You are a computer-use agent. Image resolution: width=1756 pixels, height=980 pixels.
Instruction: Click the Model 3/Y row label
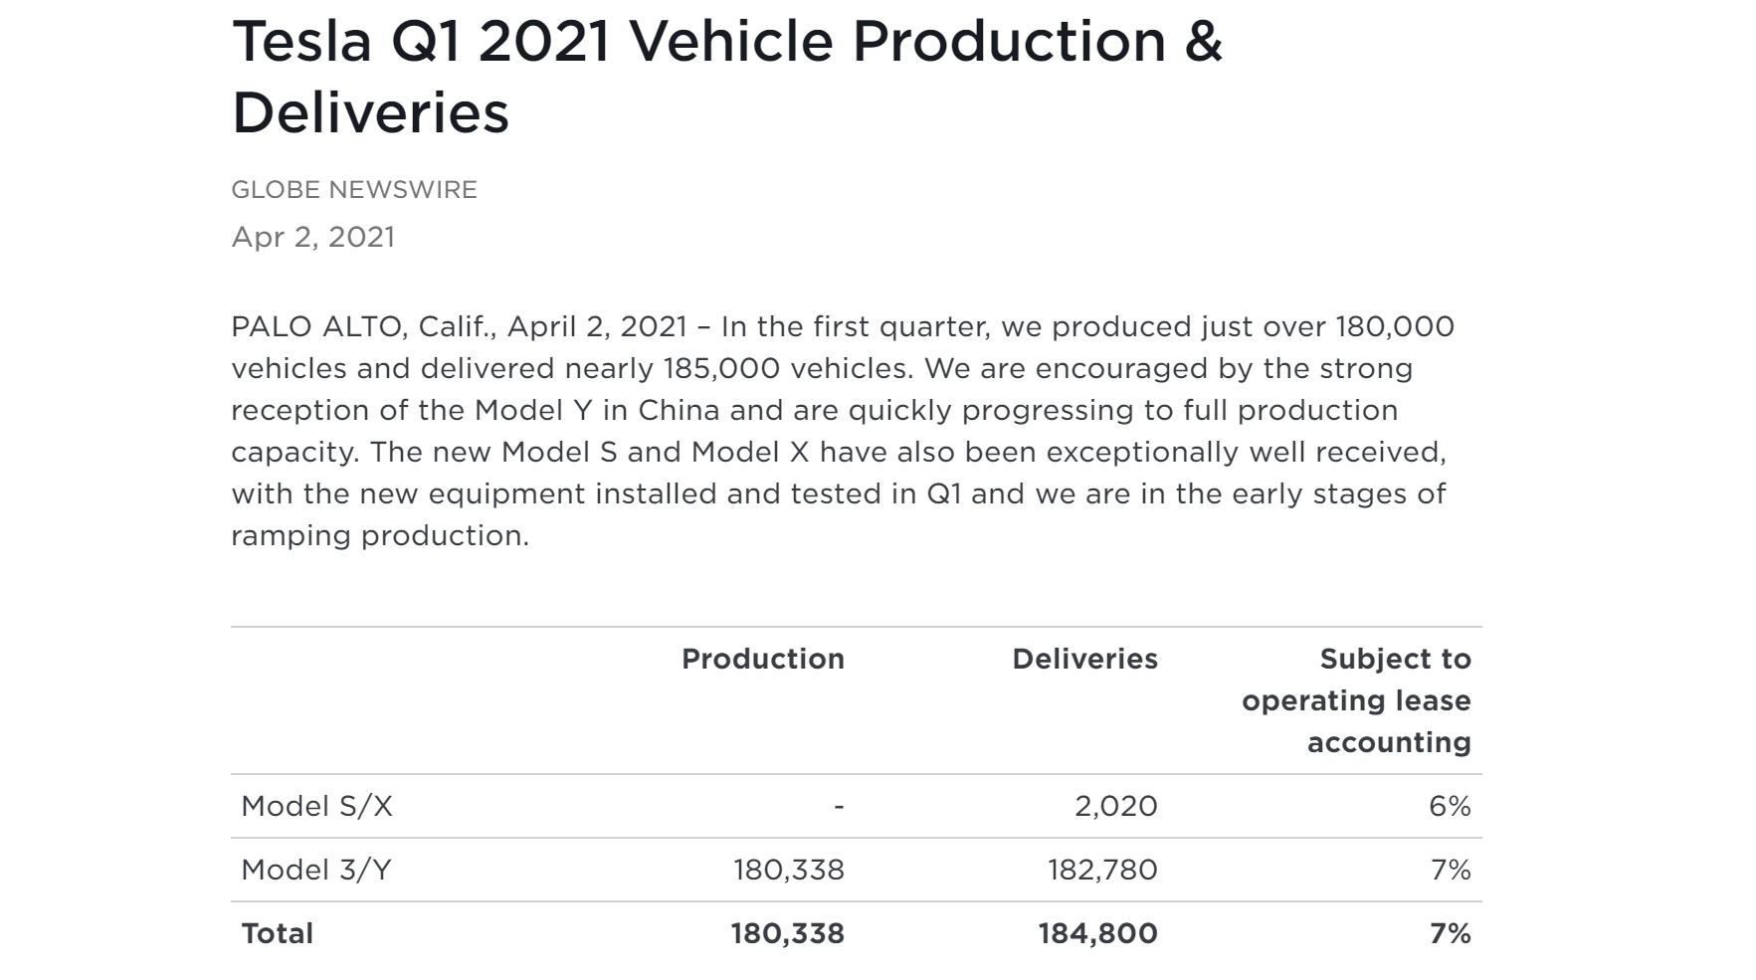(316, 870)
